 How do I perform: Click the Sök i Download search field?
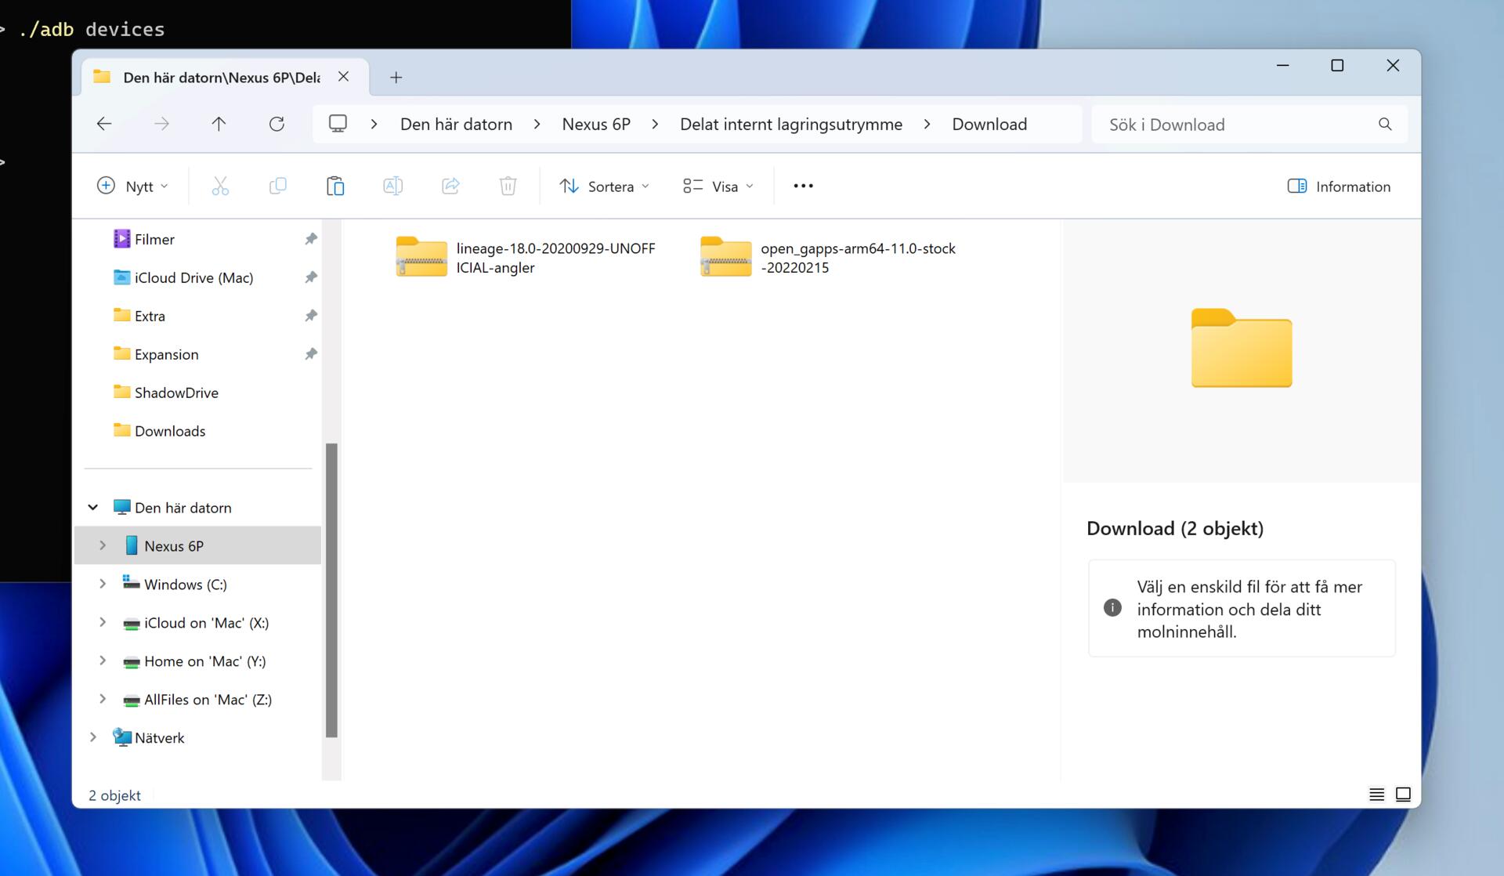click(x=1238, y=125)
